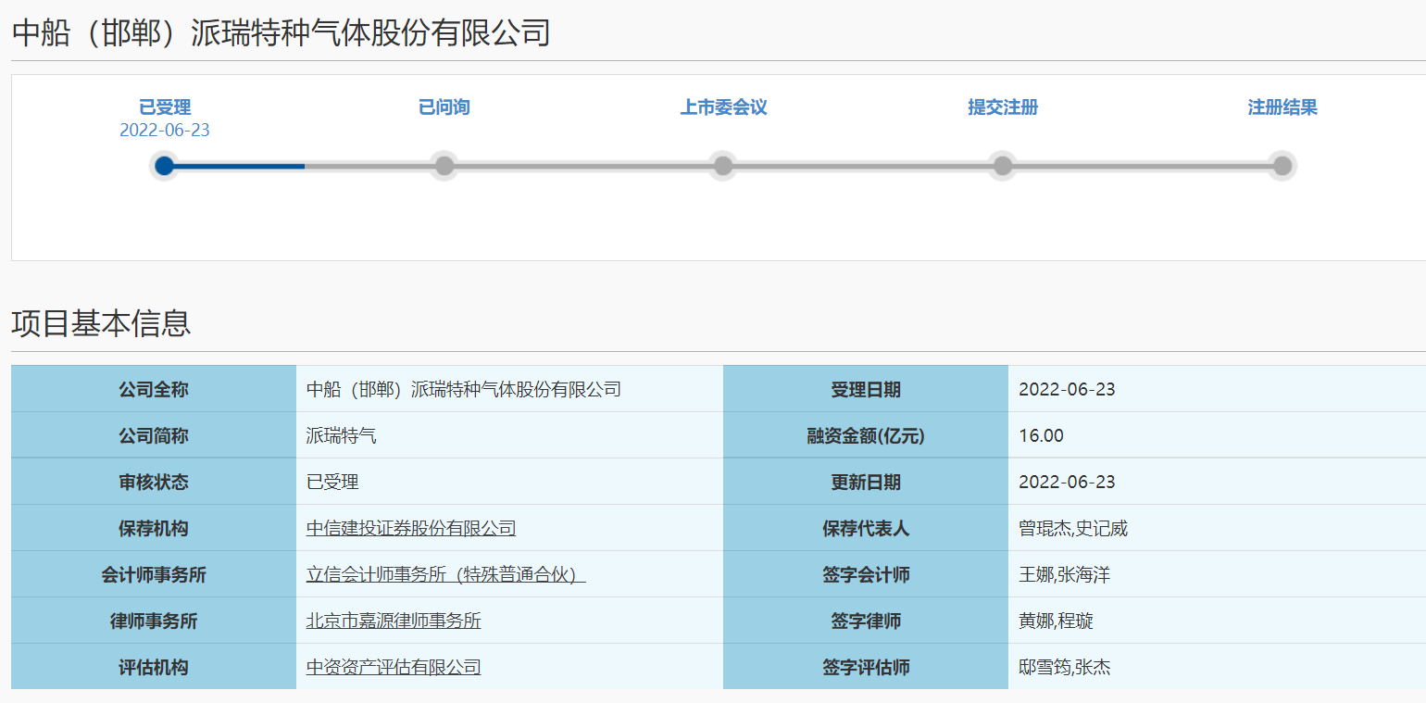Click the 签字评估师 header cell
The width and height of the screenshot is (1426, 703).
pos(866,667)
